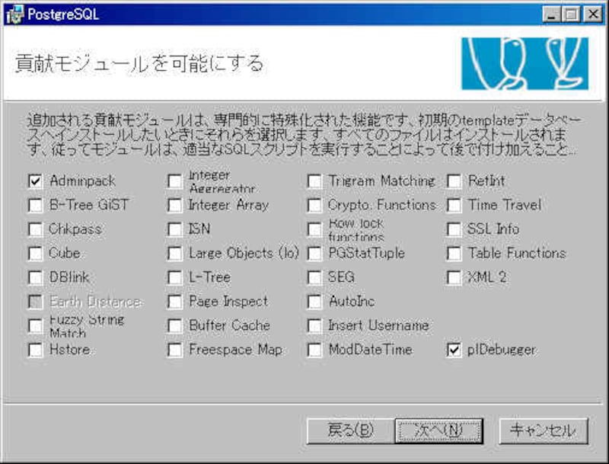Enable the Crypto Functions module
This screenshot has height=464, width=609.
pos(314,205)
